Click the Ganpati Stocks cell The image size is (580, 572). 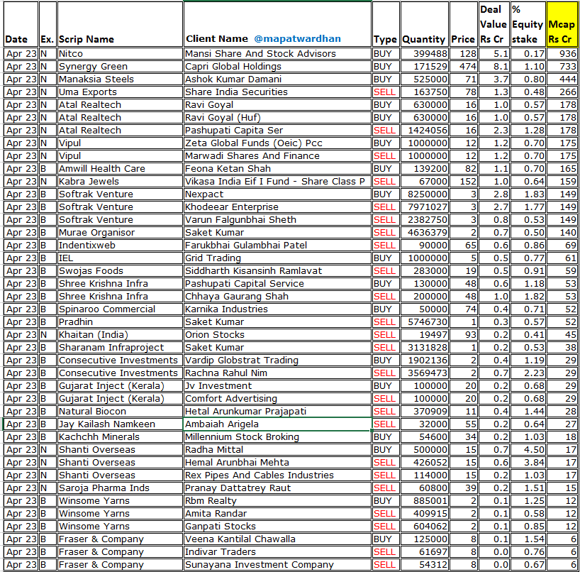277,527
